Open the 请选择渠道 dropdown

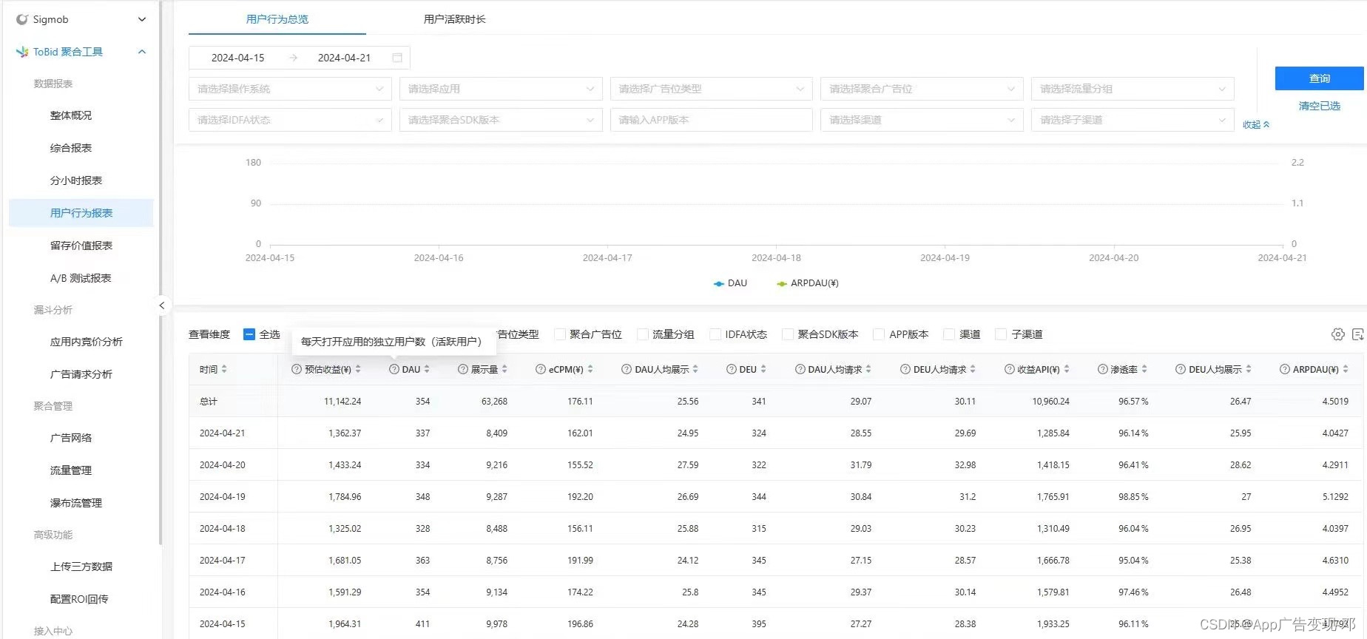tap(922, 120)
